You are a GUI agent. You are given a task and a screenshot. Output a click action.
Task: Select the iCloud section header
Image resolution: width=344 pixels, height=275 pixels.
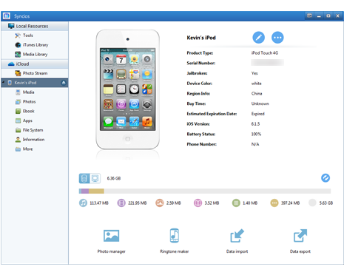click(35, 64)
